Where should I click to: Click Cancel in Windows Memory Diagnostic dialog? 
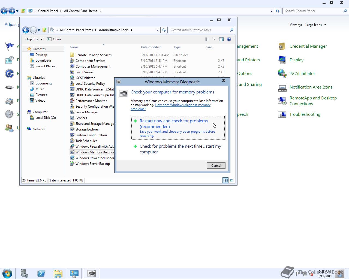pos(216,165)
